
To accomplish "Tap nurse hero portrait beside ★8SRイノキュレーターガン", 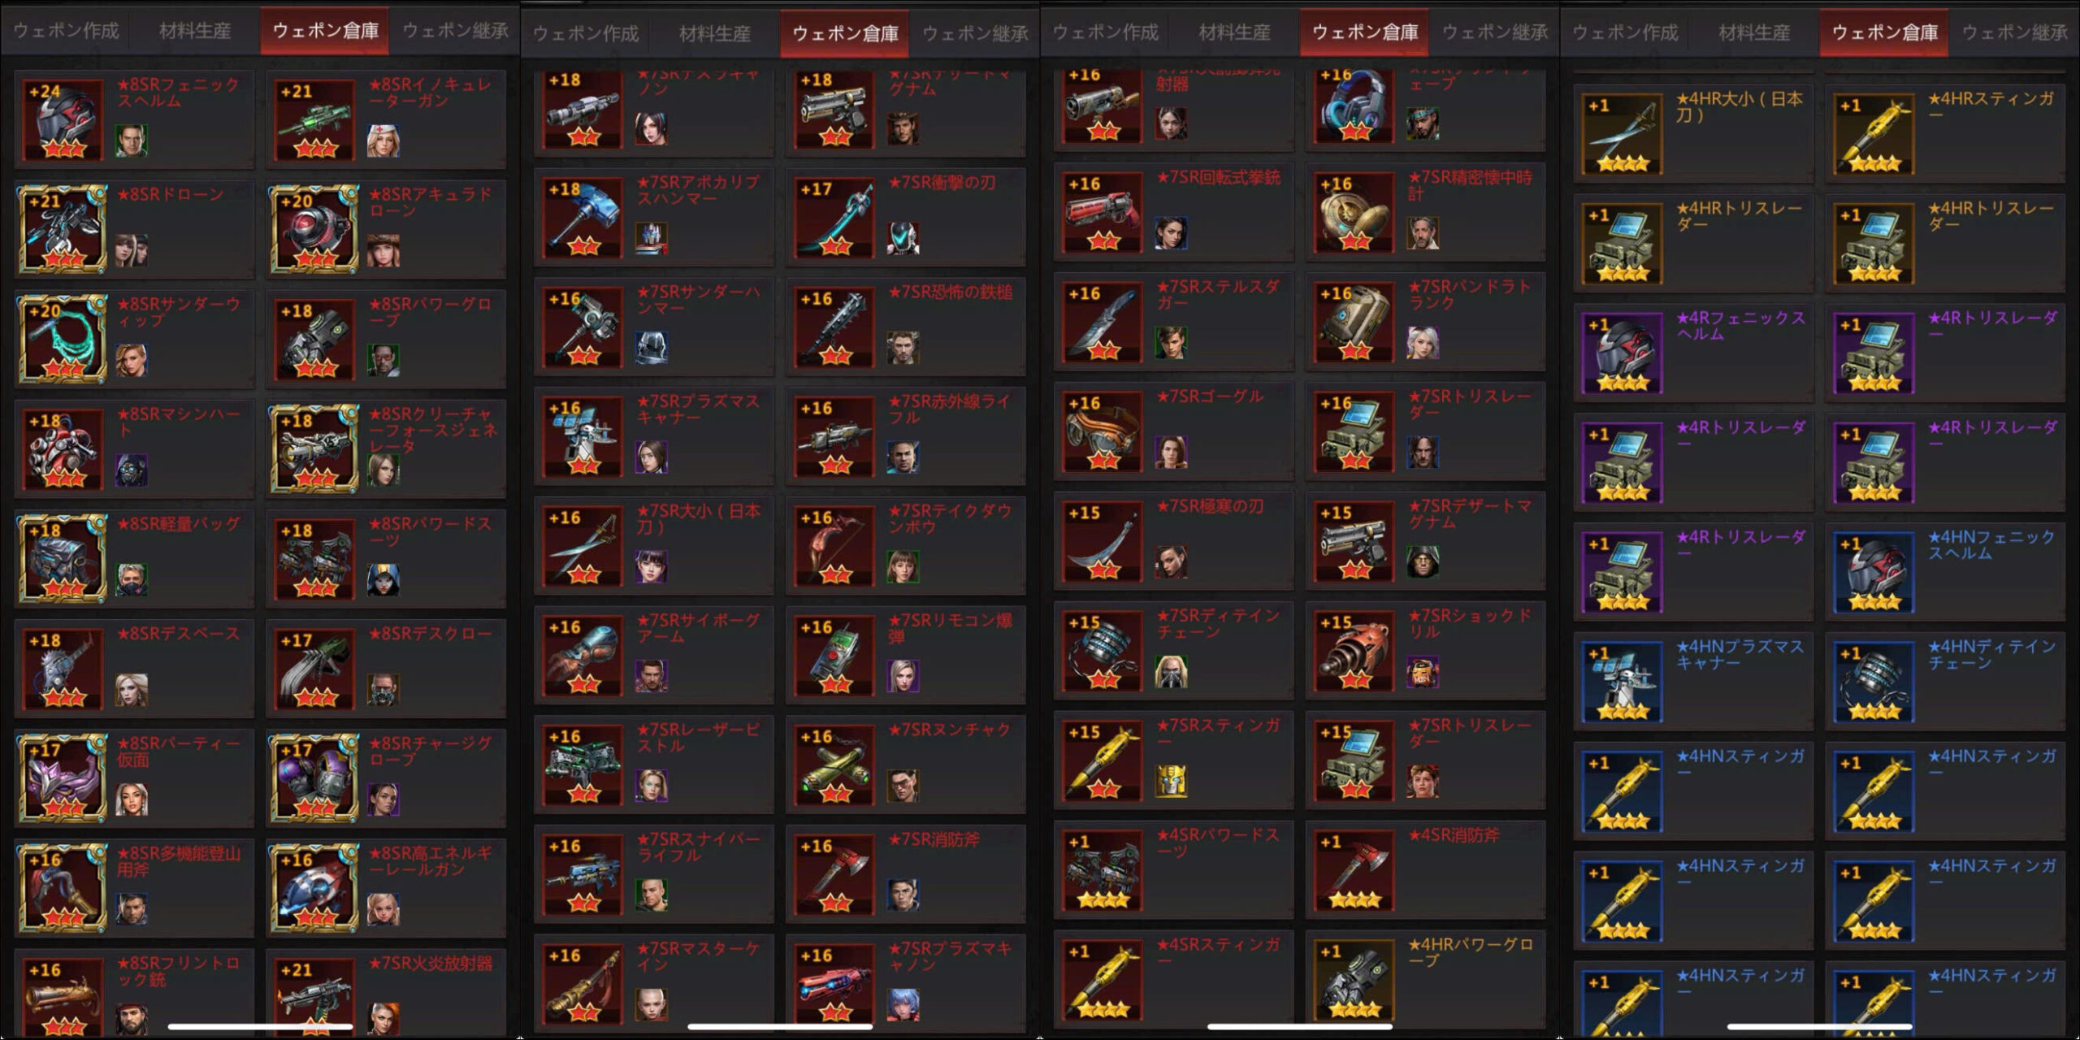I will click(x=383, y=141).
